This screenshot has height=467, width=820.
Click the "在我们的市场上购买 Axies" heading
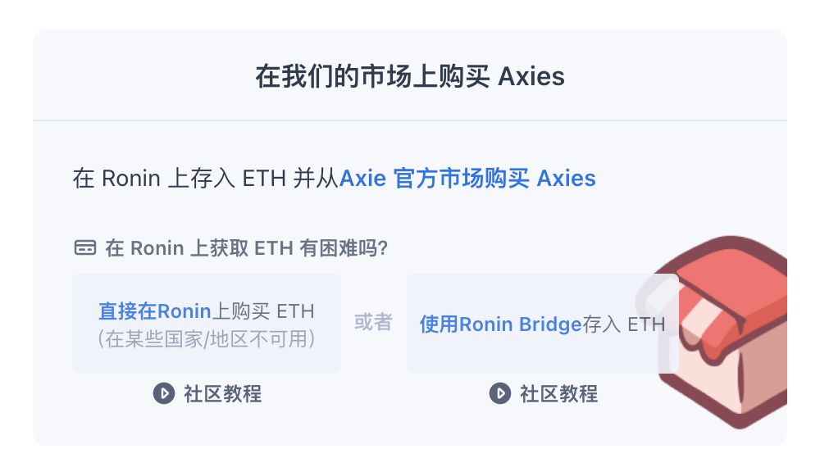pyautogui.click(x=409, y=77)
